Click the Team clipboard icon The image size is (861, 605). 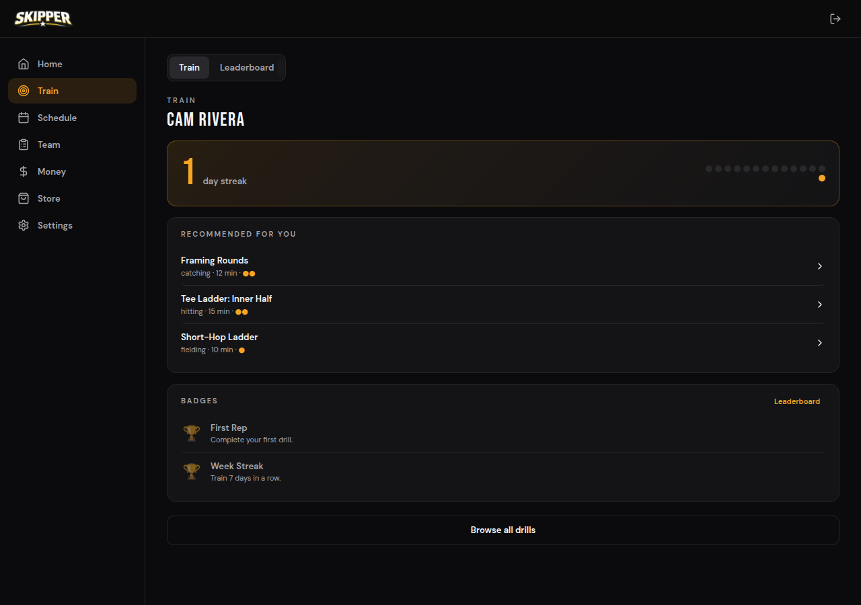click(x=24, y=145)
